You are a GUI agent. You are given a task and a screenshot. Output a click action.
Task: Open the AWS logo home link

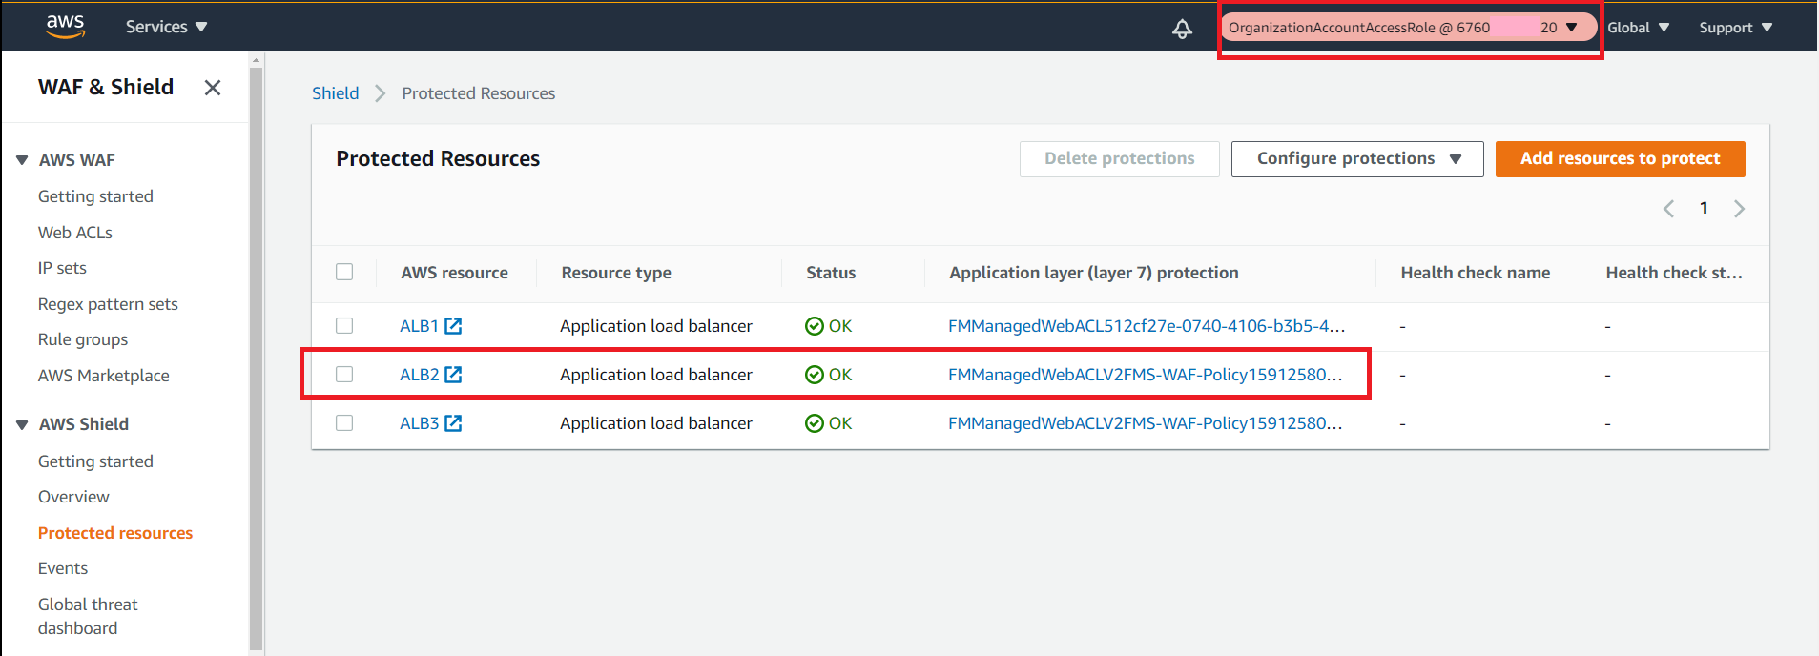coord(66,27)
